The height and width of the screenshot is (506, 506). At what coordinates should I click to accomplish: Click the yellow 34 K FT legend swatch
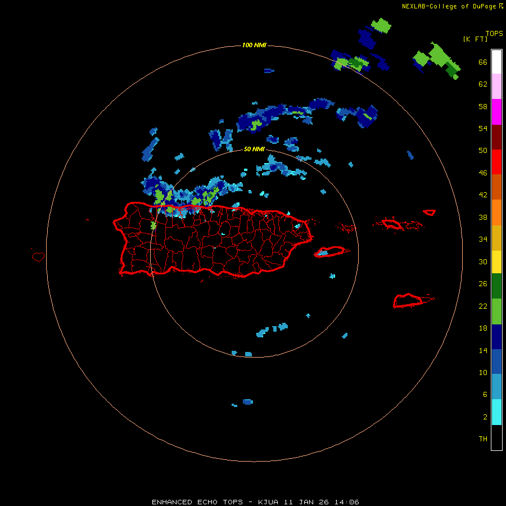pos(496,262)
